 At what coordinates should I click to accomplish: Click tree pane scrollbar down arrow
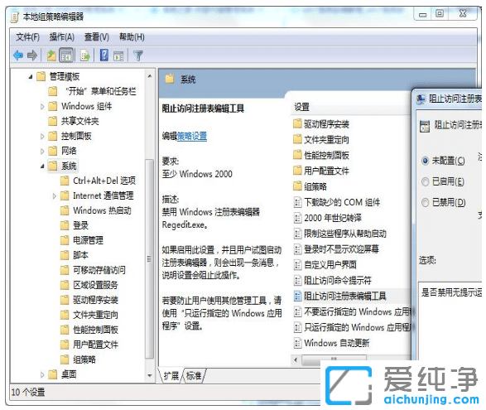click(150, 375)
